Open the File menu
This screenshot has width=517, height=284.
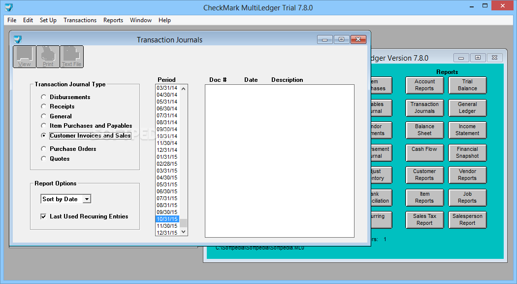(12, 20)
